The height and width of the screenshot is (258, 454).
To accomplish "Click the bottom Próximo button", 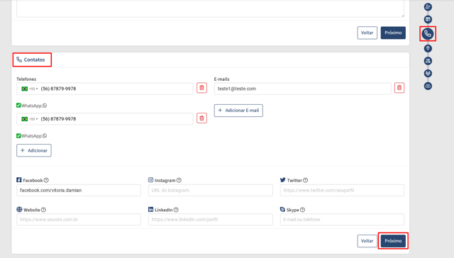I will click(393, 241).
